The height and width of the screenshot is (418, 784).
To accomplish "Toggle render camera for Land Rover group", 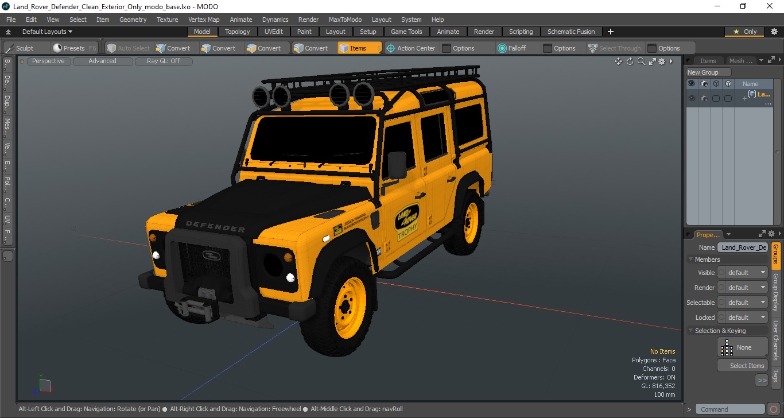I will coord(704,98).
